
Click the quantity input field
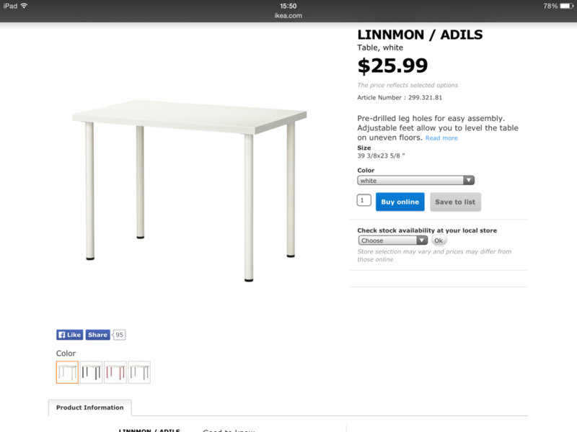point(364,201)
